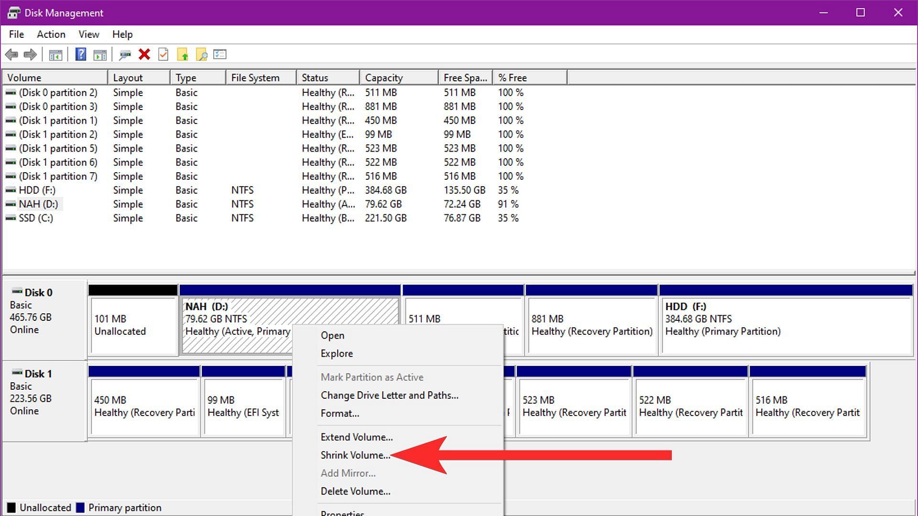Sort by the File System column header

261,77
